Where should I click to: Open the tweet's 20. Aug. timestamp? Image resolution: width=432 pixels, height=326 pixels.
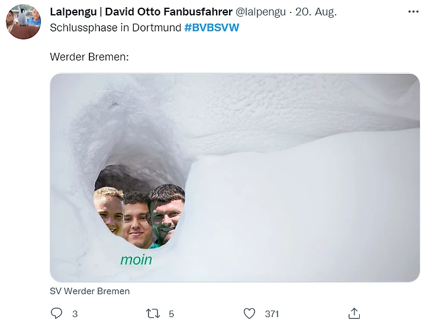point(316,12)
